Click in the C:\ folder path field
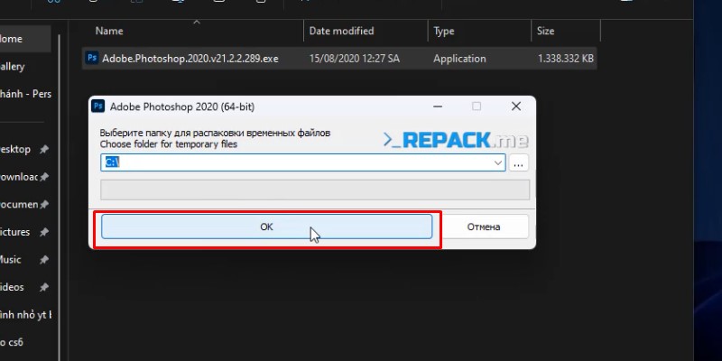This screenshot has height=361, width=722. [x=298, y=162]
